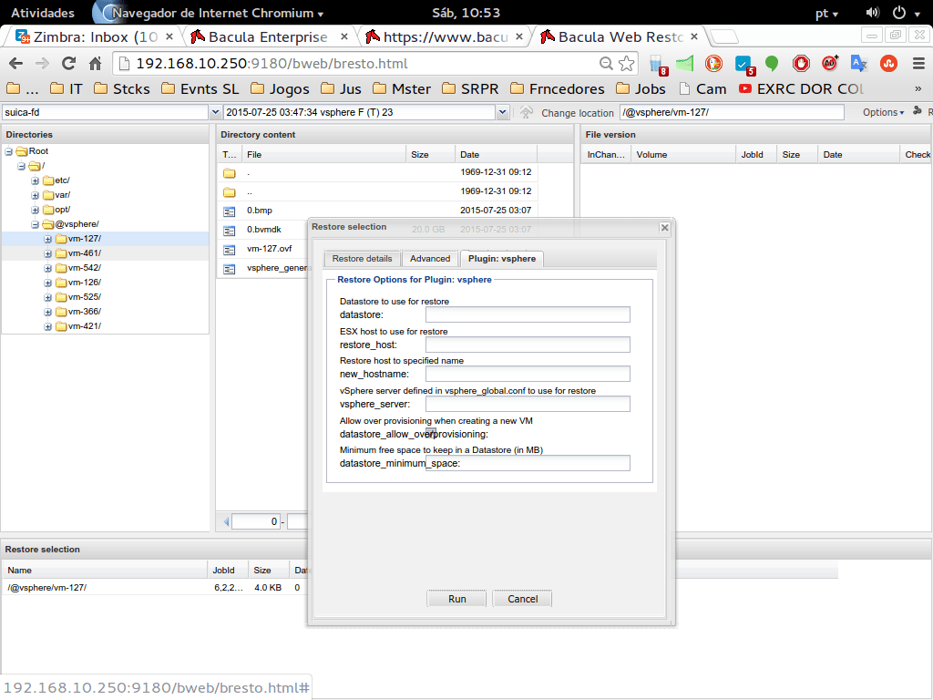The width and height of the screenshot is (933, 700).
Task: Open the Options dropdown menu
Action: 883,112
